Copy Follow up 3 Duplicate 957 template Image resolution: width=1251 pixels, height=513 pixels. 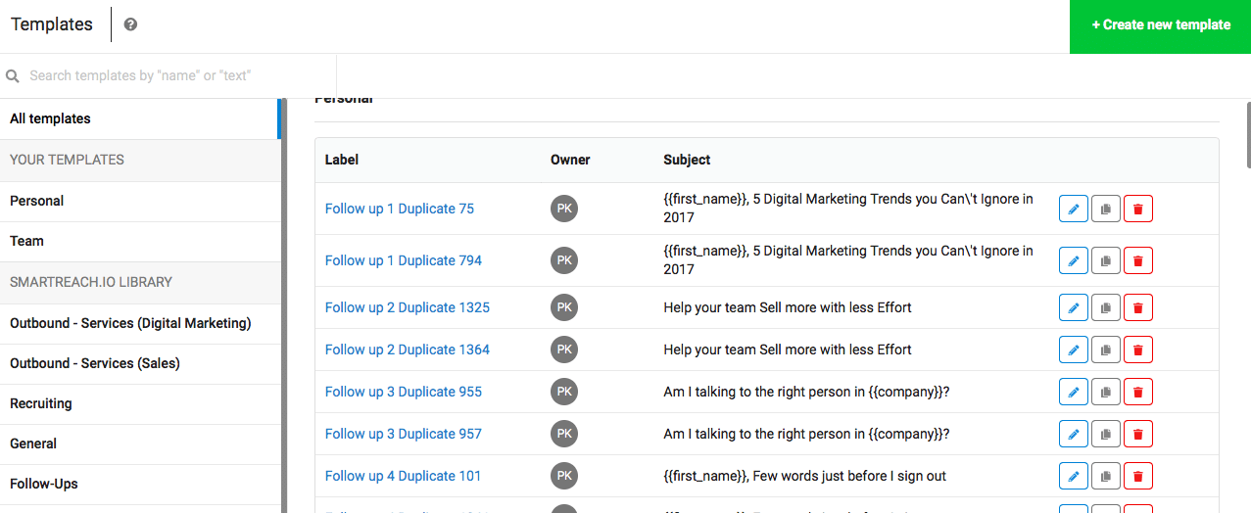(1106, 434)
